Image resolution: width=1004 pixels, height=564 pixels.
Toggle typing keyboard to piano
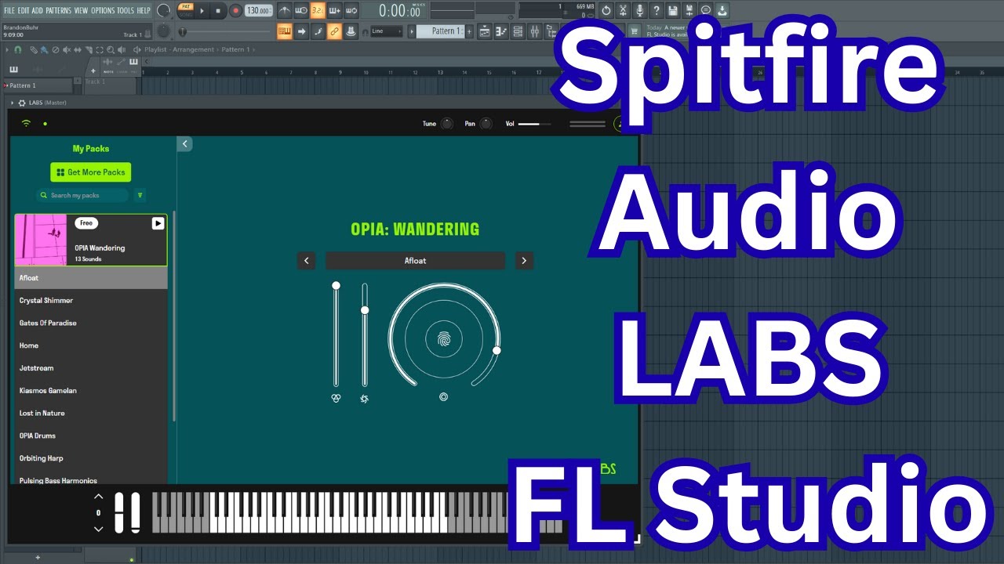(284, 31)
